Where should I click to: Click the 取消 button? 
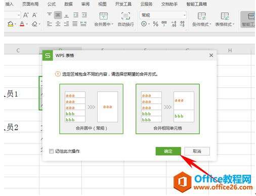(x=197, y=151)
